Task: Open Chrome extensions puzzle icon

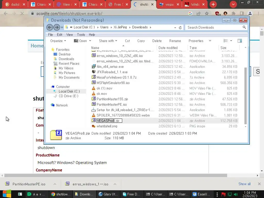Action: pos(234,13)
